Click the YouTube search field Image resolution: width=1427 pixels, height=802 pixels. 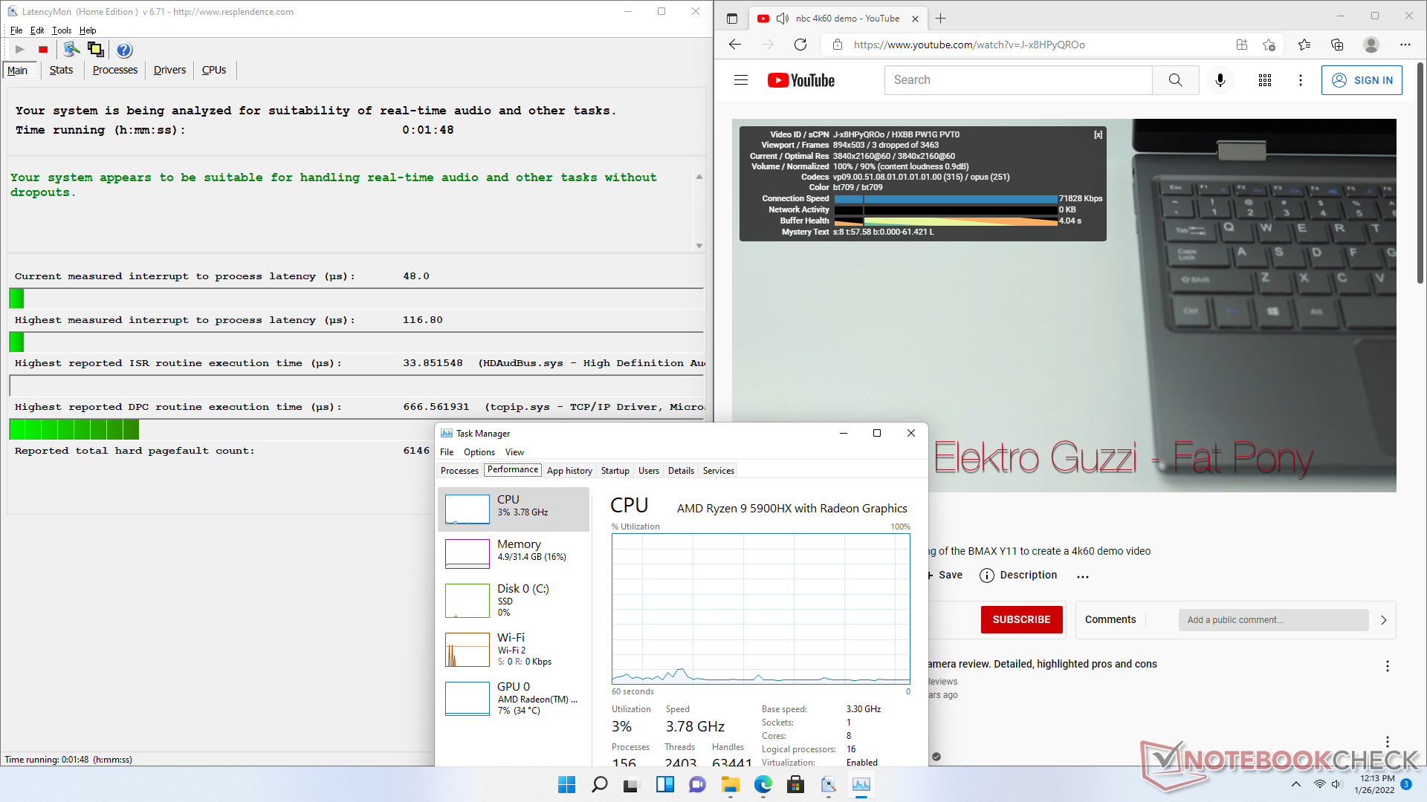point(1018,80)
